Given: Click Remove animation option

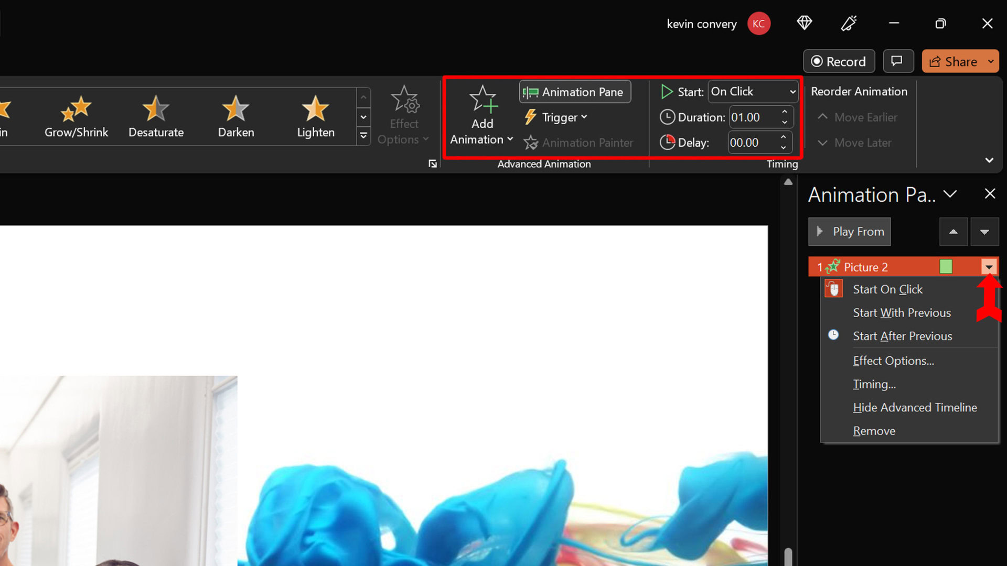Looking at the screenshot, I should click(874, 431).
